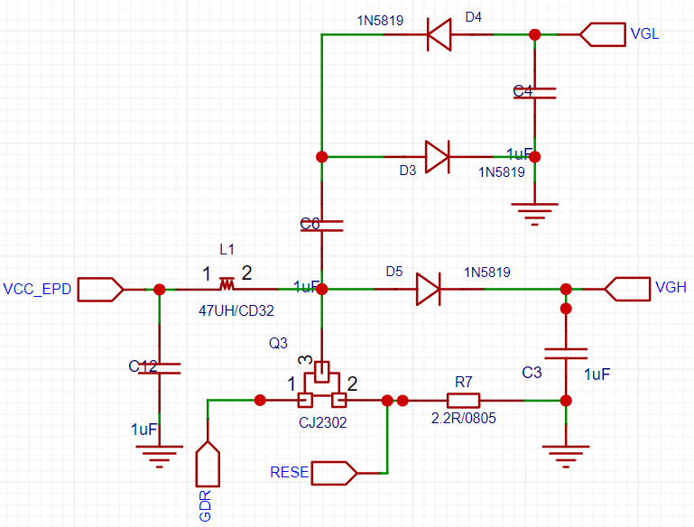Select the VCC_EPD net port

pyautogui.click(x=101, y=290)
